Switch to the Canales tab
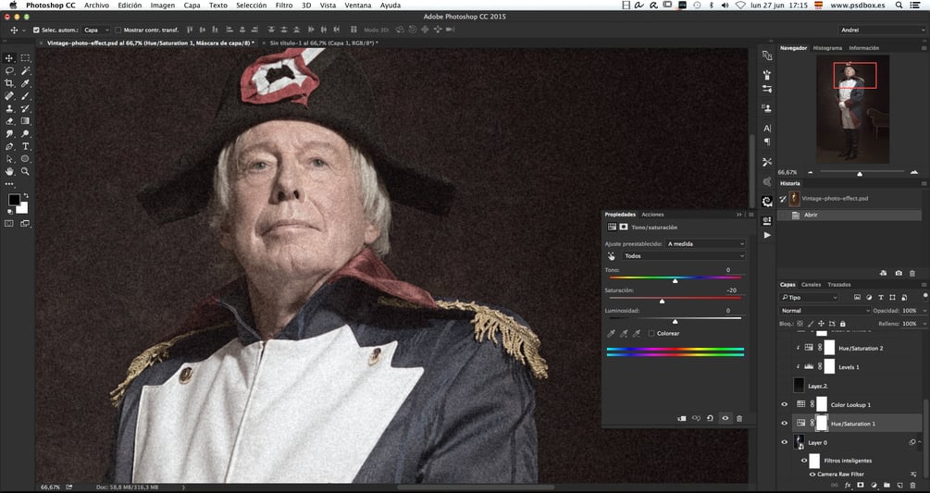This screenshot has height=493, width=930. (x=811, y=285)
